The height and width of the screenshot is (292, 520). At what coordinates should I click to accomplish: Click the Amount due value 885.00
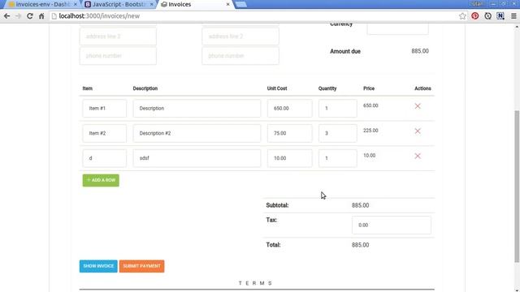point(420,51)
